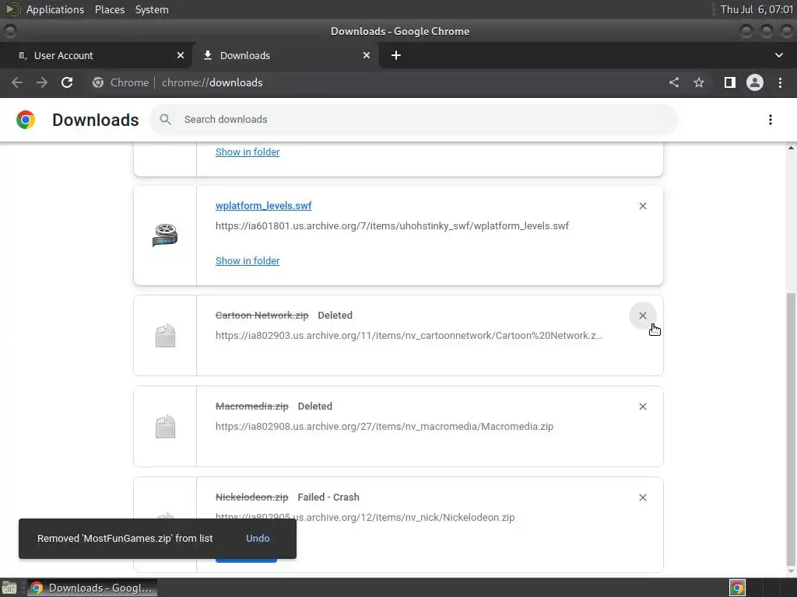Click the topmost Show in folder link
797x597 pixels.
pos(248,152)
